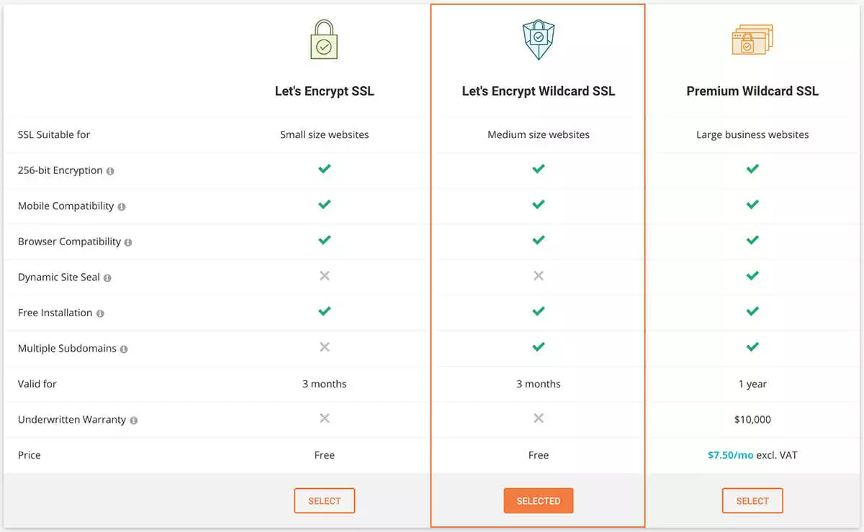Select the Premium Wildcard SSL column header
864x532 pixels.
click(752, 91)
